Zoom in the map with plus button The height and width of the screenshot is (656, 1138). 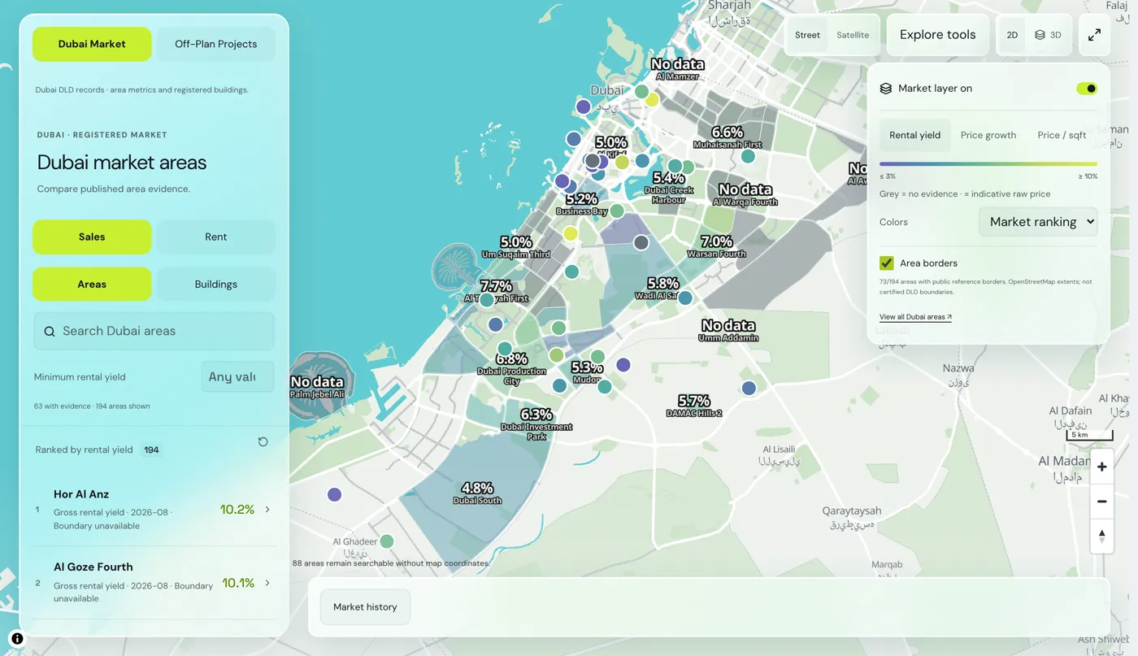(1101, 467)
